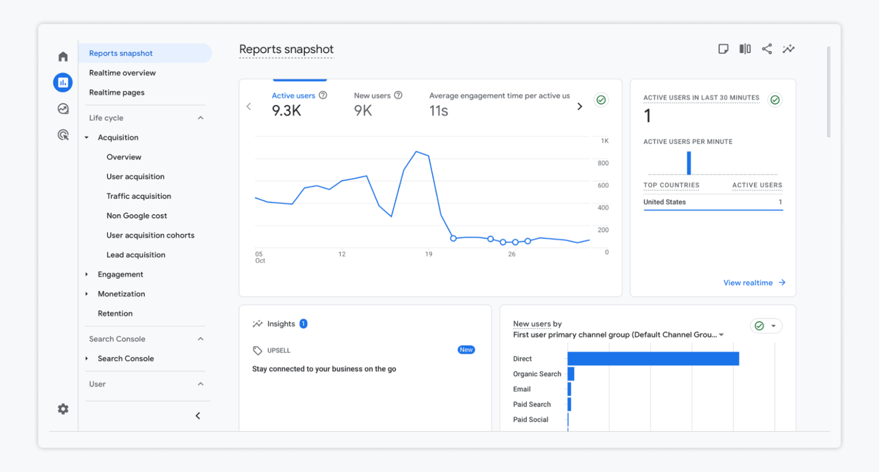Open the Insights sparkline icon at top right
The width and height of the screenshot is (879, 472).
788,49
